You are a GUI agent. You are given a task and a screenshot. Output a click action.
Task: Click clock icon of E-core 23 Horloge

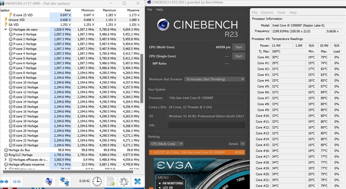10,145
